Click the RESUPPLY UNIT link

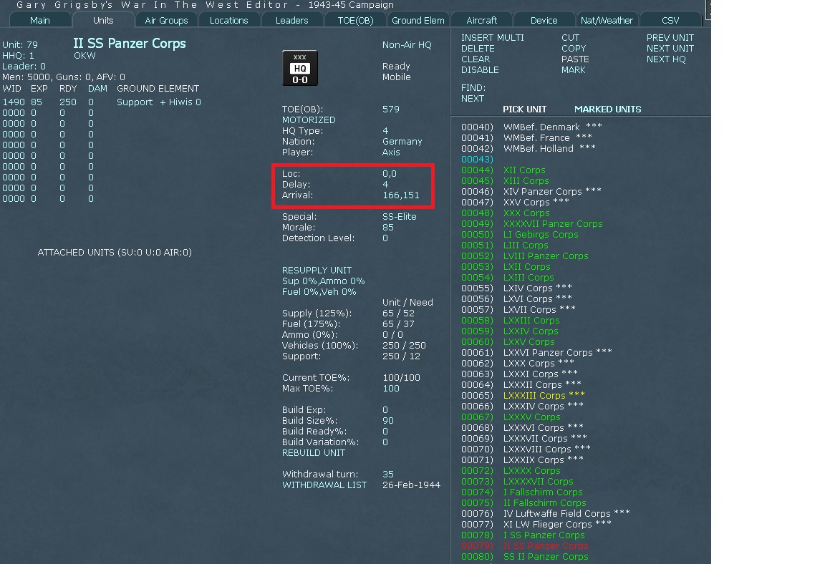(317, 270)
